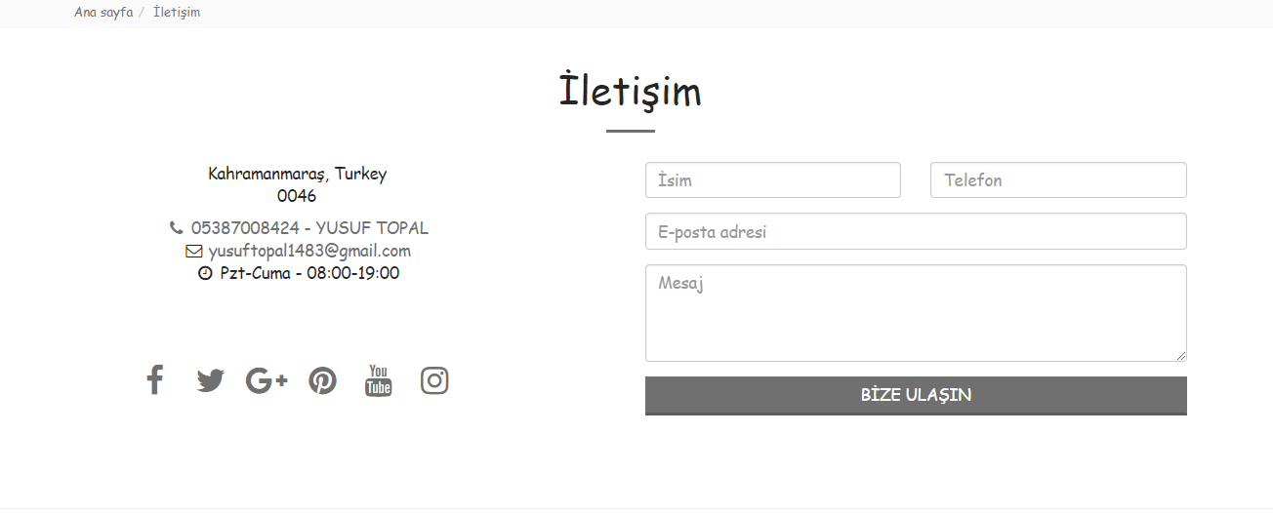Click into E-posta adresi field
The width and height of the screenshot is (1273, 513).
916,232
